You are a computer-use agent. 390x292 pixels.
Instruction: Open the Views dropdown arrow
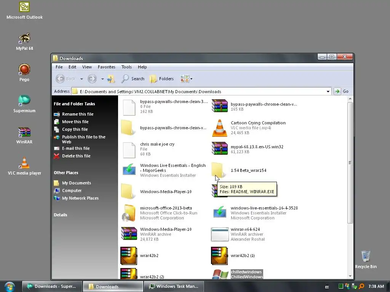click(191, 79)
